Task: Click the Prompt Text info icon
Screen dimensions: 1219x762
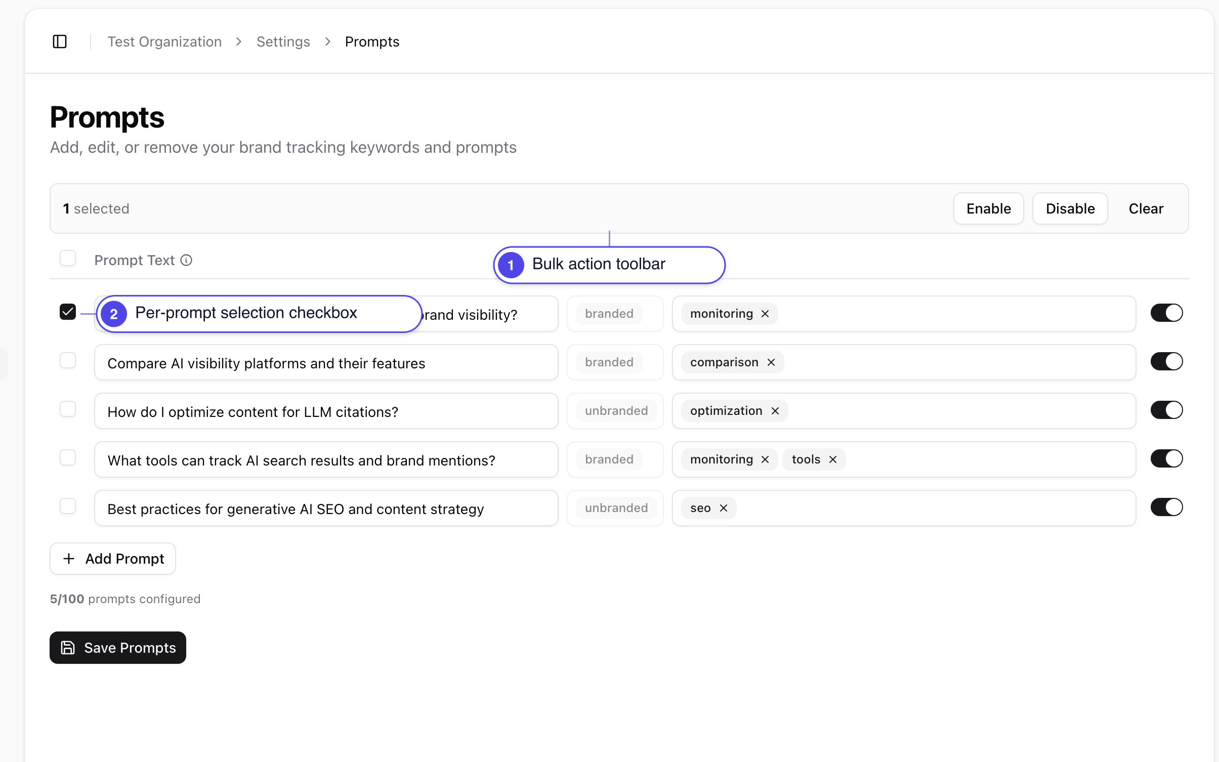Action: [186, 260]
